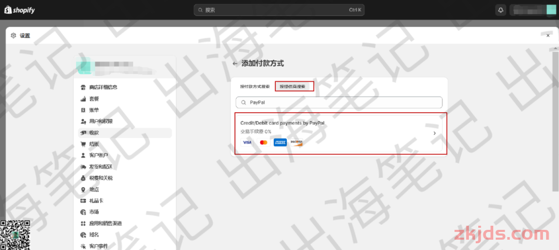Open 商店详细信息 in settings sidebar
The width and height of the screenshot is (559, 250).
tap(125, 87)
